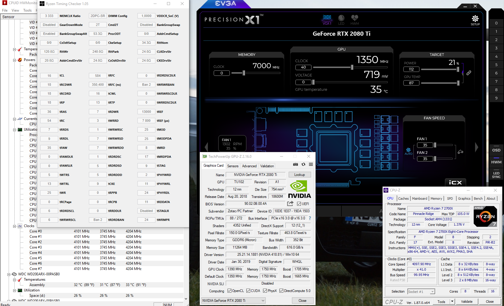Screen dimensions: 504x306
Task: Toggle the OSD button in Precision X1
Action: 496,150
